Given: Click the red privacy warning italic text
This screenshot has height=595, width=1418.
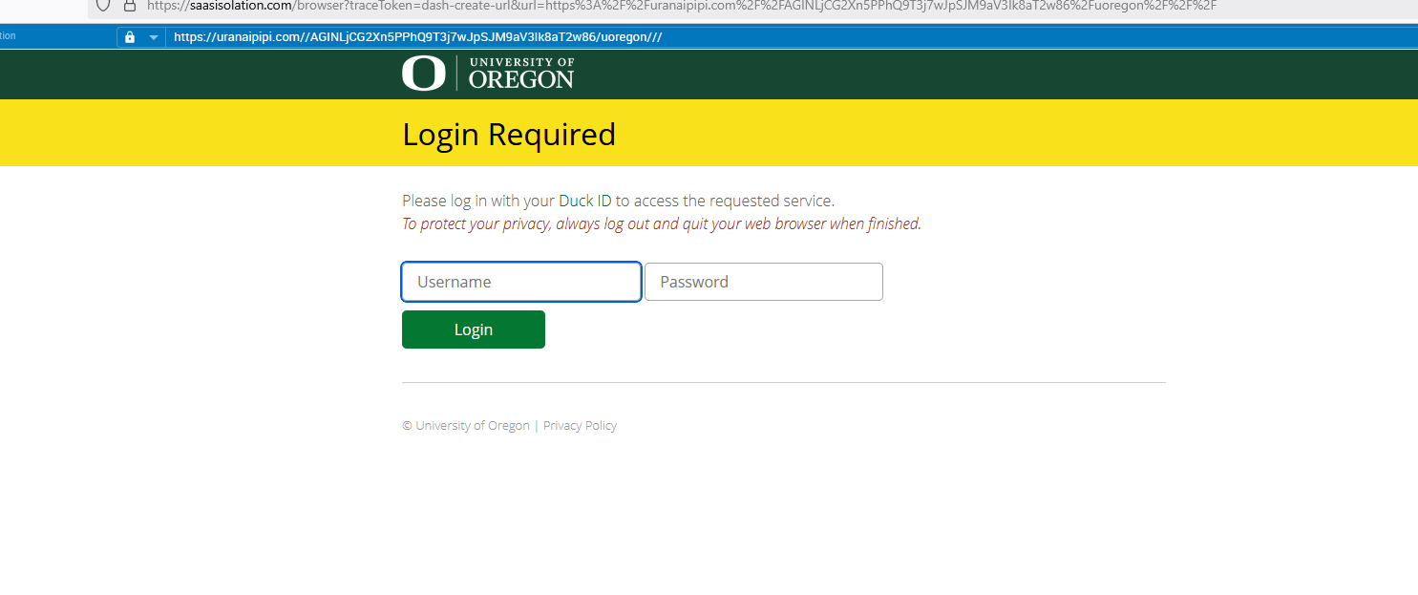Looking at the screenshot, I should point(661,224).
